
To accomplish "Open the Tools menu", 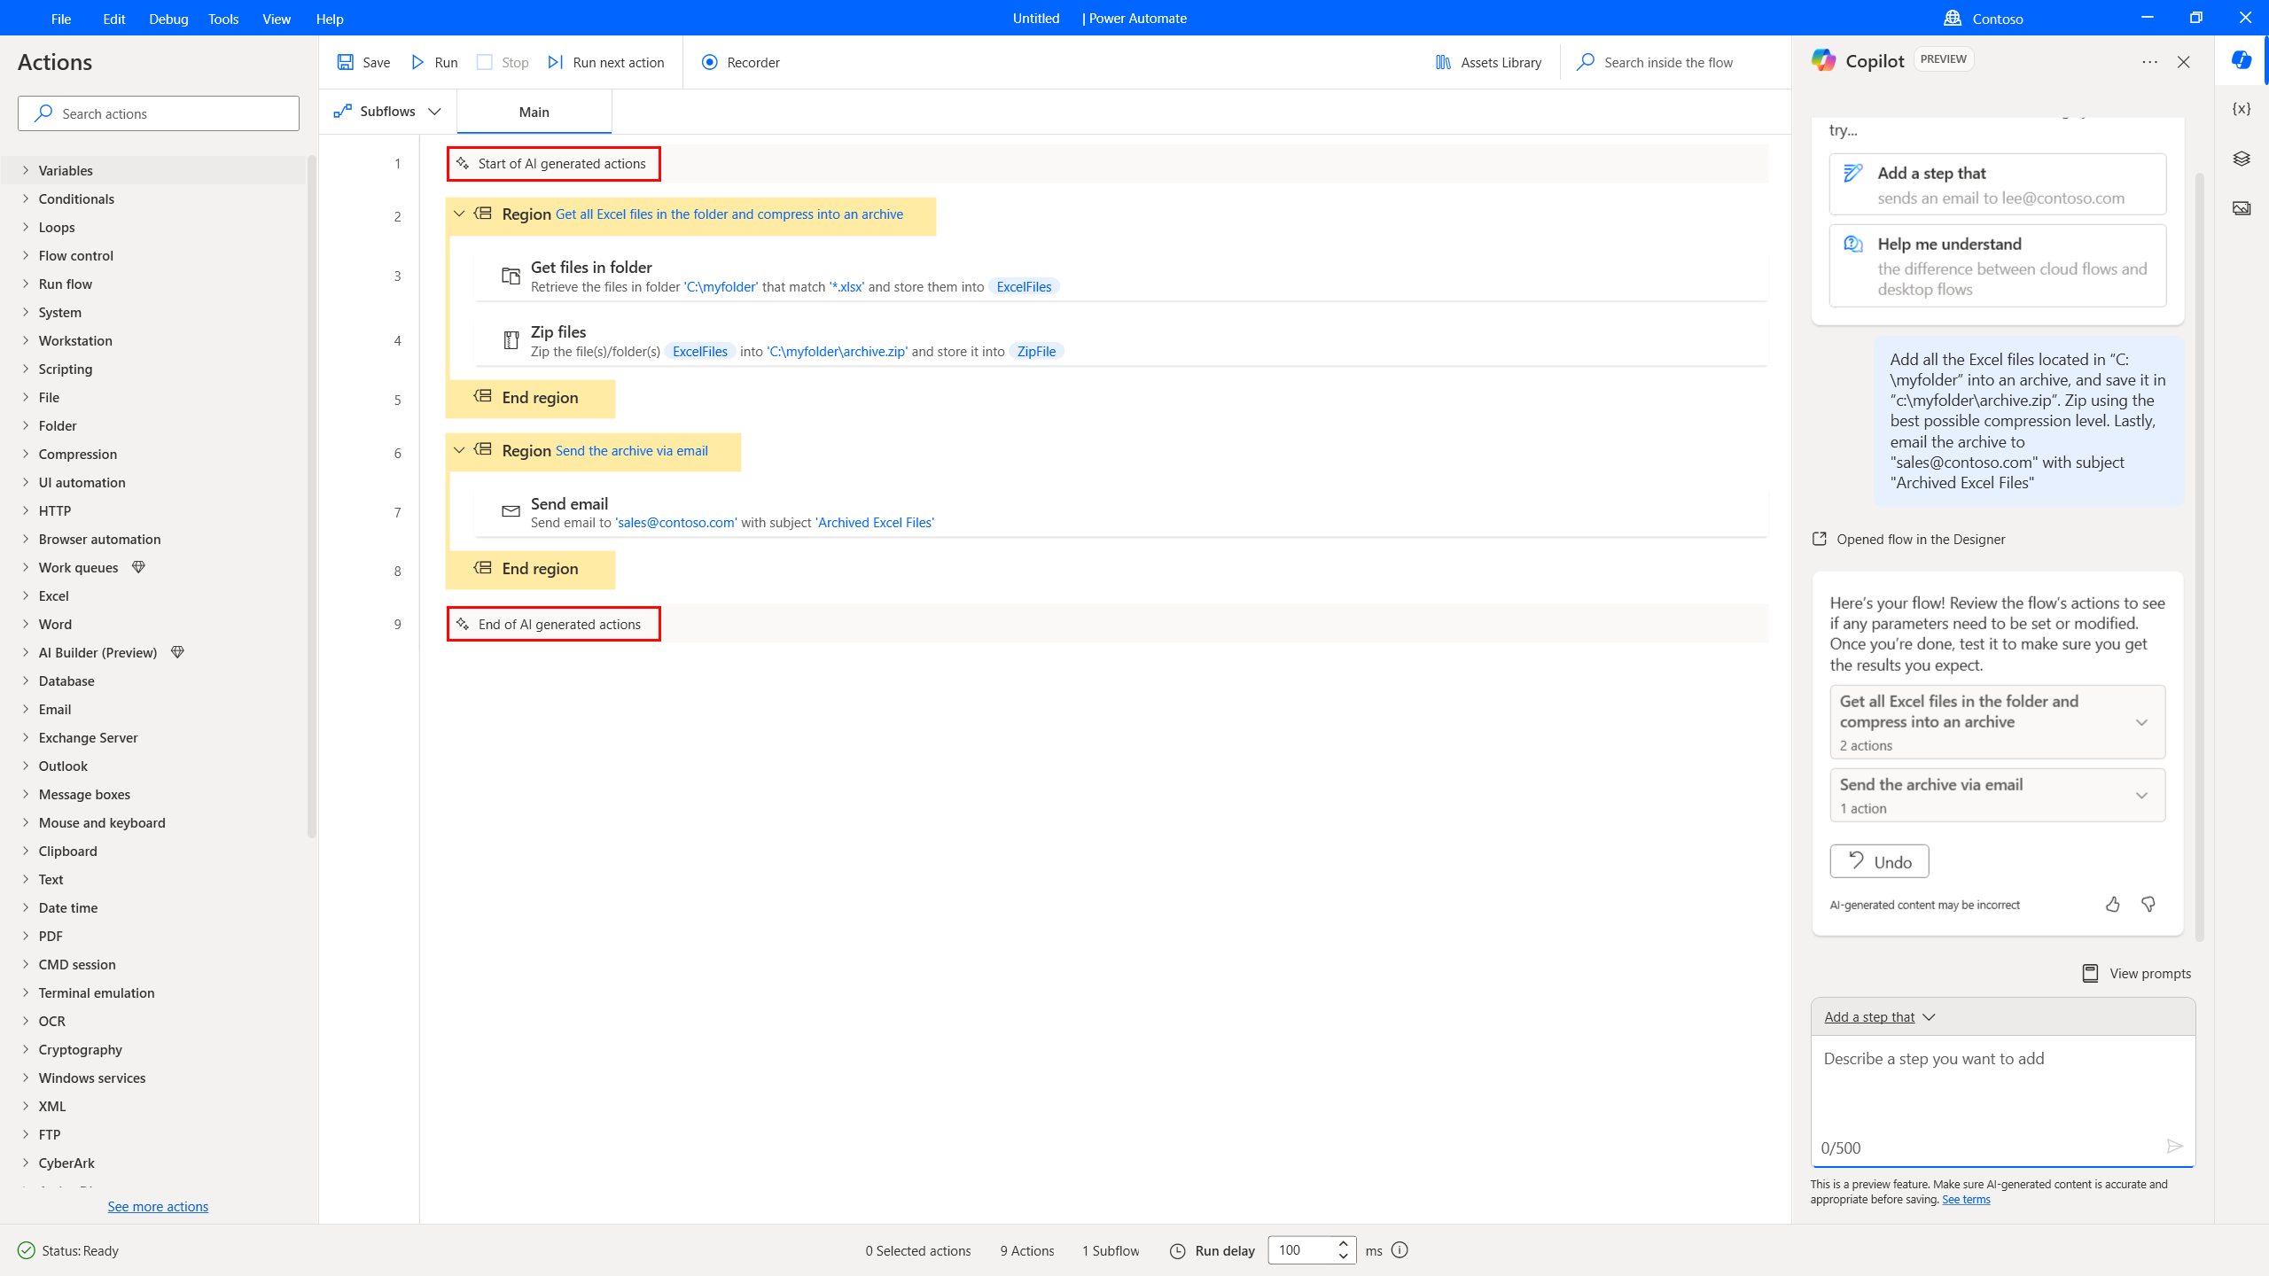I will point(222,19).
